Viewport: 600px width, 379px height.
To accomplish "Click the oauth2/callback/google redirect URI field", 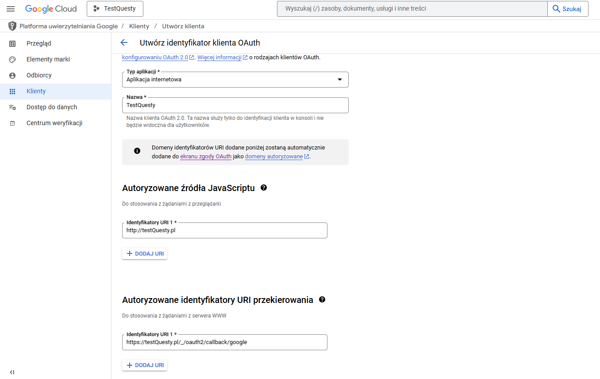I will point(225,342).
